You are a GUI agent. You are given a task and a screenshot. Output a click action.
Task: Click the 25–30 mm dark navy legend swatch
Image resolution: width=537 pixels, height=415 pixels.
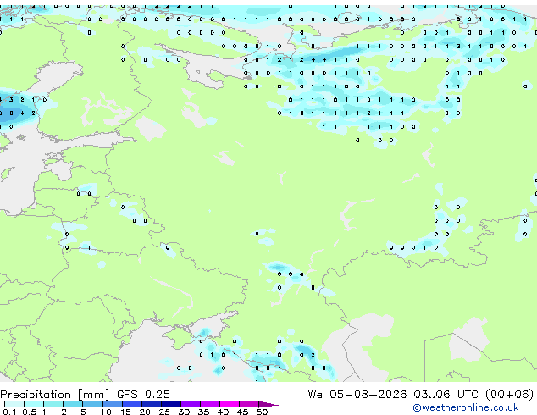[x=171, y=404]
